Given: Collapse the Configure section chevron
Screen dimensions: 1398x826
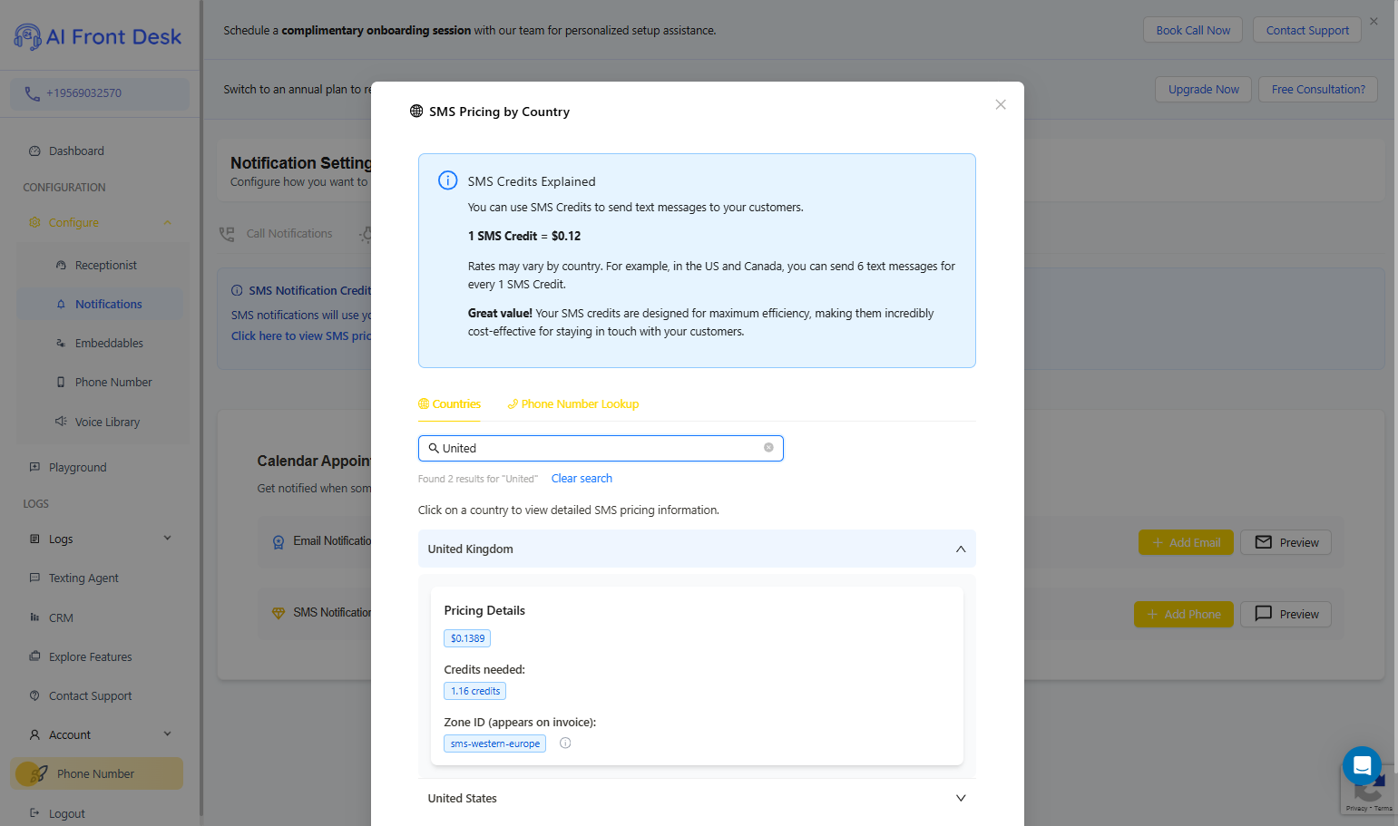Looking at the screenshot, I should tap(167, 223).
